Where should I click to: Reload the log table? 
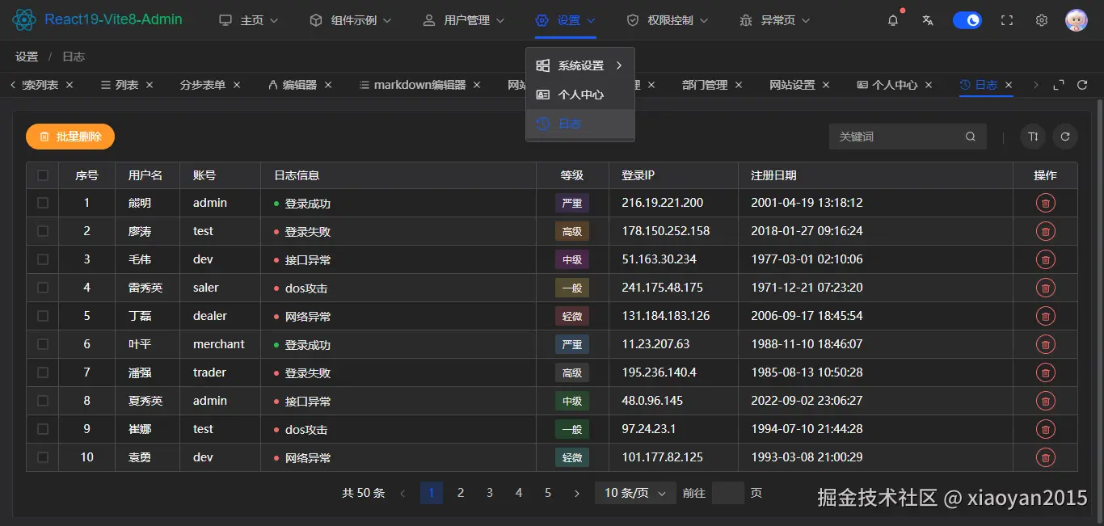[1065, 137]
